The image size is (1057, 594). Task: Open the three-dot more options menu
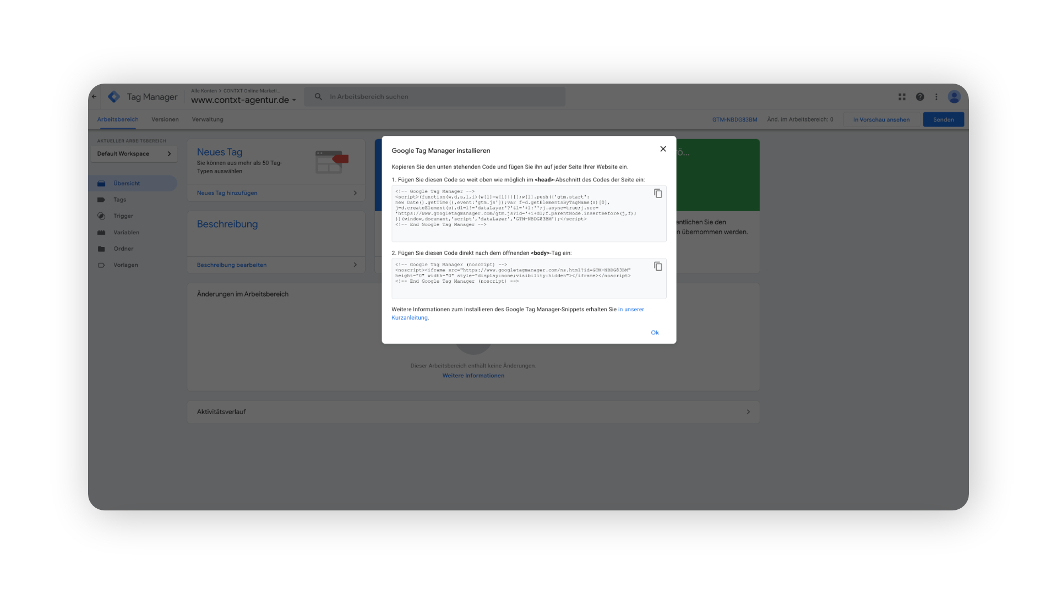(x=936, y=97)
